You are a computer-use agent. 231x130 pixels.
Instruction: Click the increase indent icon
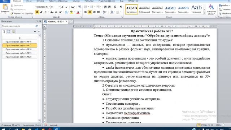click(x=109, y=7)
